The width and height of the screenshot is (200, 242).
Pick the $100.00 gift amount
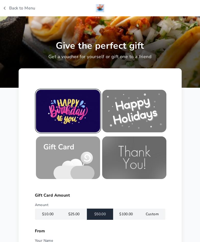coord(126,214)
